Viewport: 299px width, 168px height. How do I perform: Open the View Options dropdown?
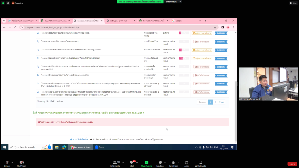coord(172,2)
